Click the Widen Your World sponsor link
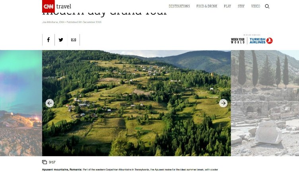Image resolution: width=299 pixels, height=172 pixels. pyautogui.click(x=238, y=41)
